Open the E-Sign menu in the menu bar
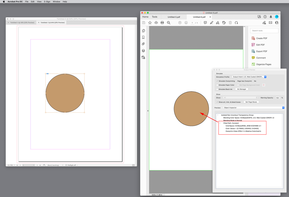 click(47, 1)
